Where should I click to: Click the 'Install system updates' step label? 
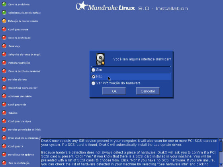point(21,155)
